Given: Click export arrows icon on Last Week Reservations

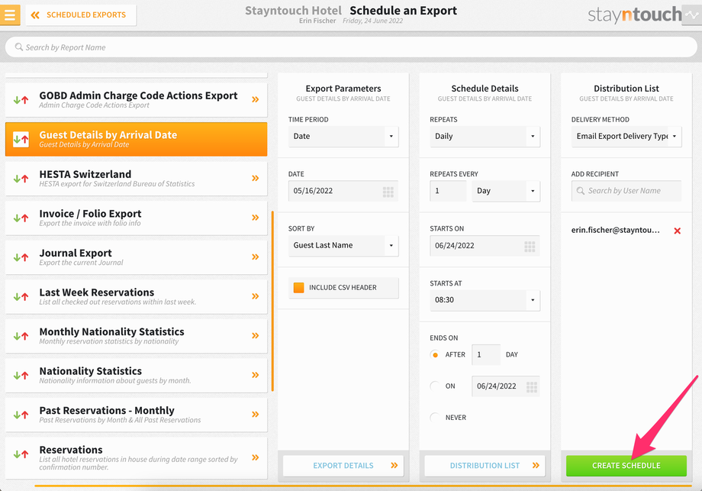Looking at the screenshot, I should [21, 297].
